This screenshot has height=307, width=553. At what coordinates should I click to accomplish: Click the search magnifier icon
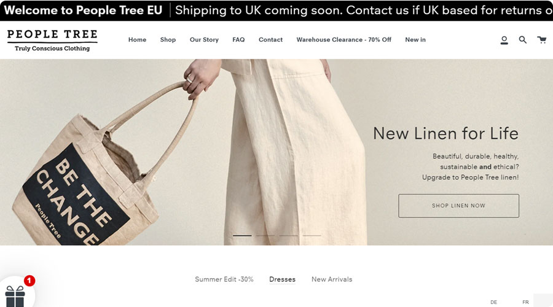coord(523,40)
